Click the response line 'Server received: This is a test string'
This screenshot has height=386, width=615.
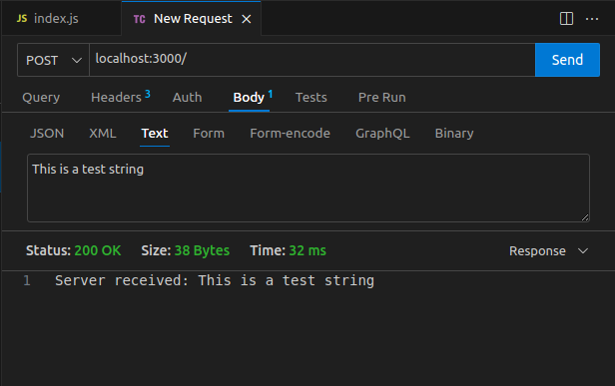[215, 280]
